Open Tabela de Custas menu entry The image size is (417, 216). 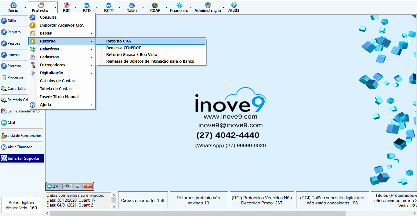[62, 89]
